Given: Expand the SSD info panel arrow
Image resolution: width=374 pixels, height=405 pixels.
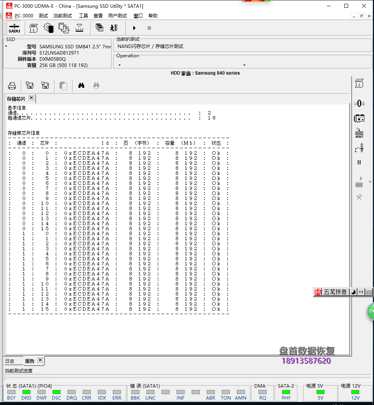Looking at the screenshot, I should (6, 46).
